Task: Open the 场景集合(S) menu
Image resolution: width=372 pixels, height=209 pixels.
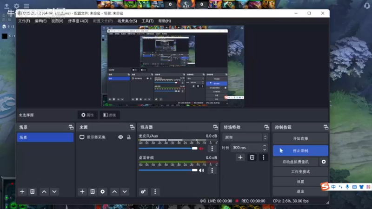Action: [x=127, y=21]
